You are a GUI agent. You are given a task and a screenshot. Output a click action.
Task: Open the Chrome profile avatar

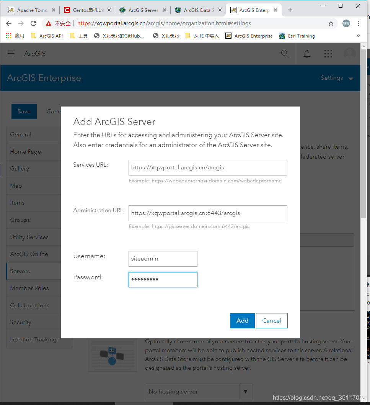click(x=346, y=23)
